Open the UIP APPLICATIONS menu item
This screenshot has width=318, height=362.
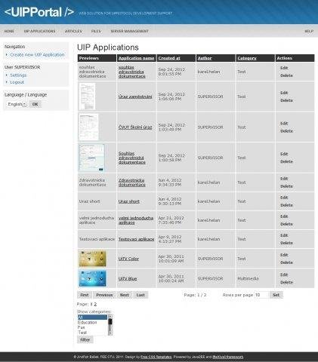pos(39,31)
